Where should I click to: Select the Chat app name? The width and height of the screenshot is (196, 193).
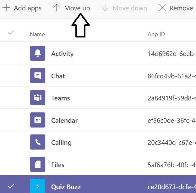point(58,76)
